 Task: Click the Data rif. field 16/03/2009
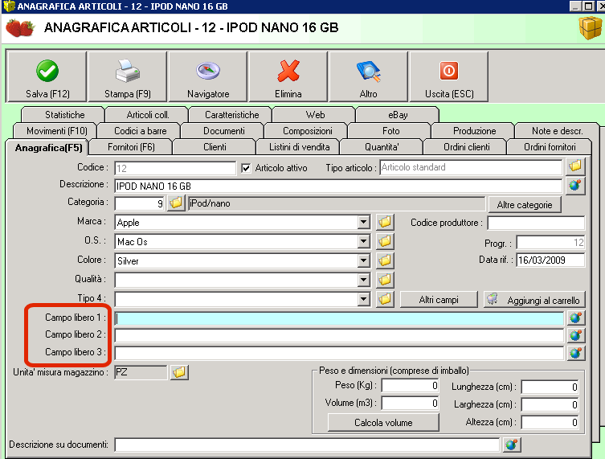tap(550, 260)
